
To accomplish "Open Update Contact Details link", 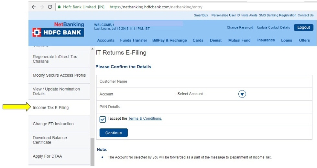I will pos(273,27).
